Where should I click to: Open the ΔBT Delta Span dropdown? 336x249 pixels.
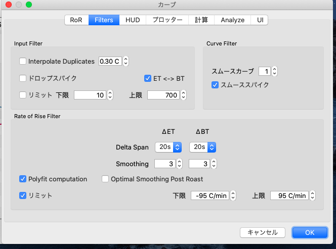click(203, 147)
